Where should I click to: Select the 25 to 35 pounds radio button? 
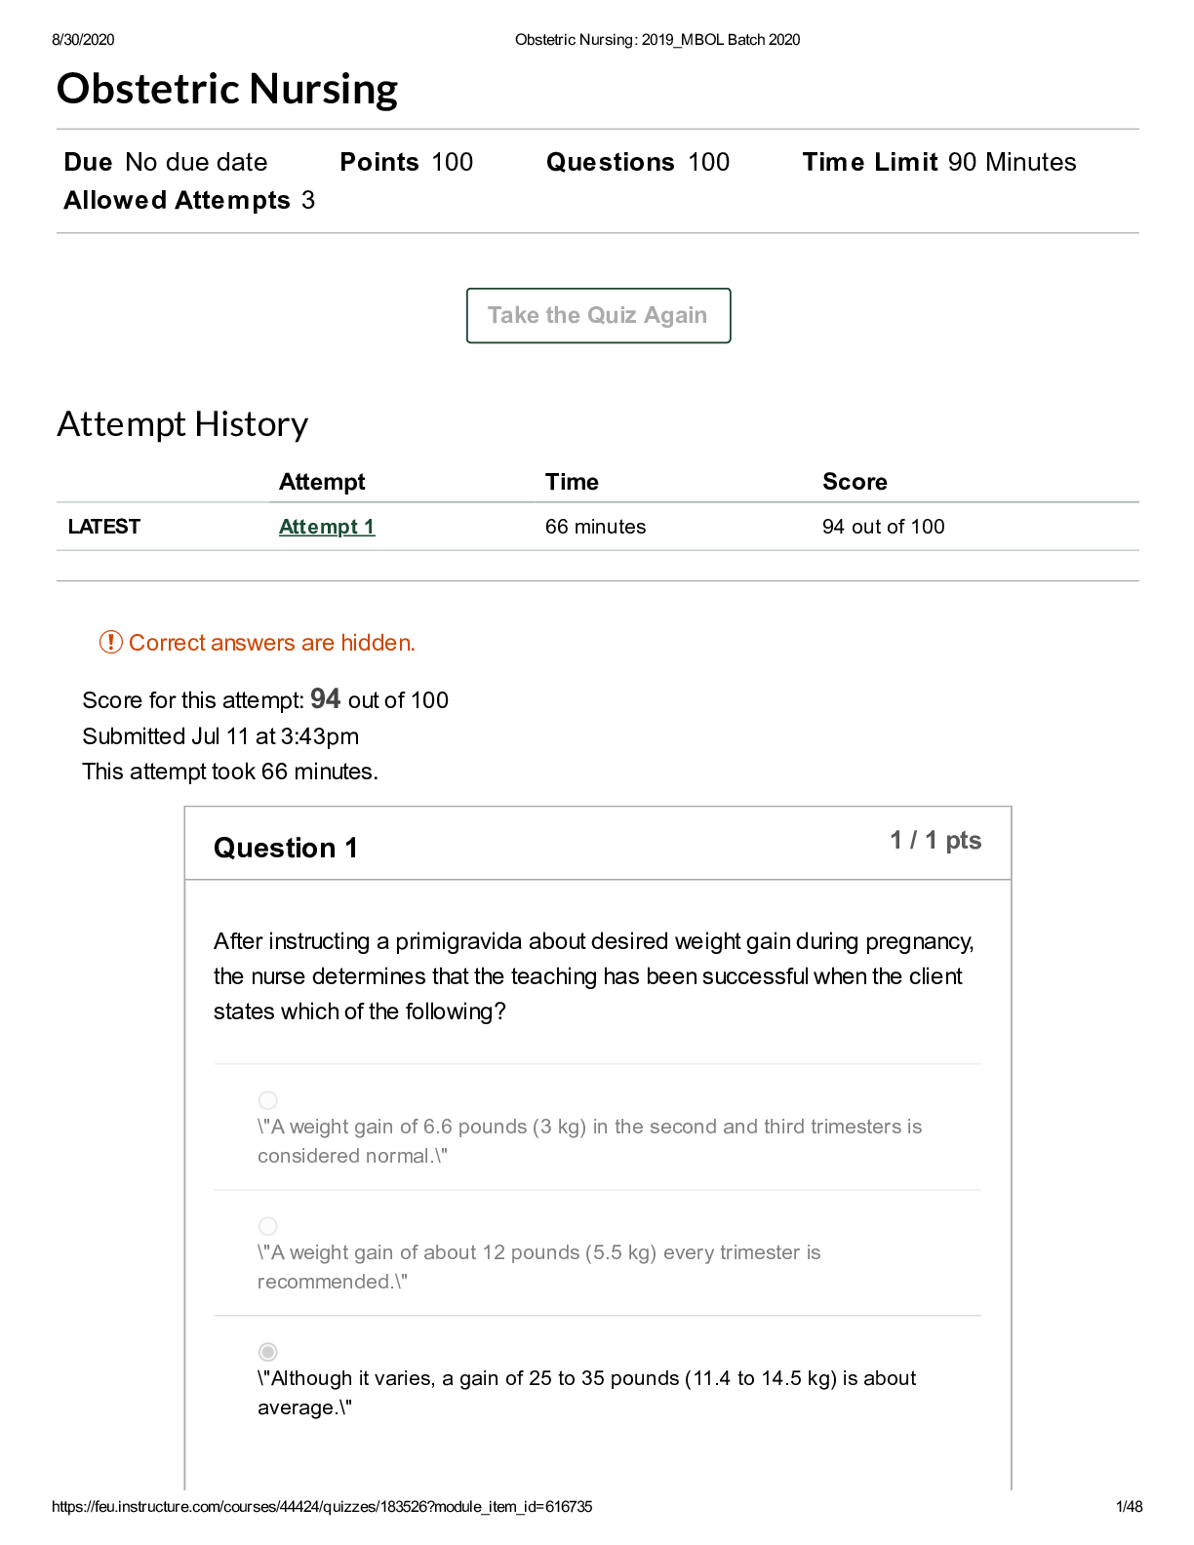[x=268, y=1352]
